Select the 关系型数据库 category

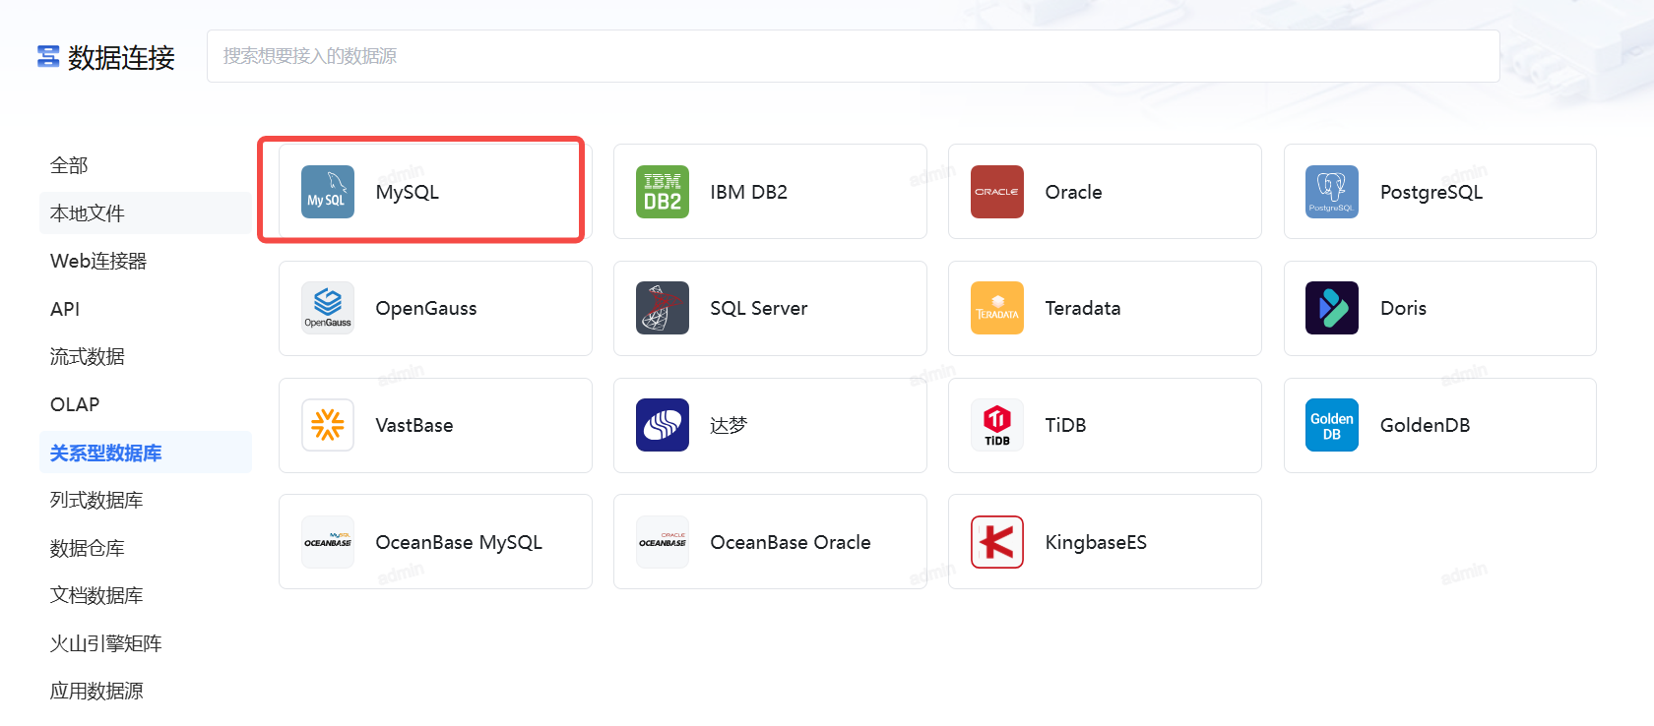click(146, 453)
